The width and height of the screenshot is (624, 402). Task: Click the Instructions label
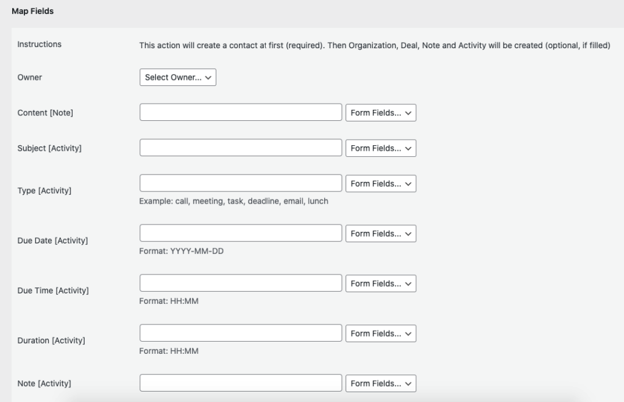40,44
